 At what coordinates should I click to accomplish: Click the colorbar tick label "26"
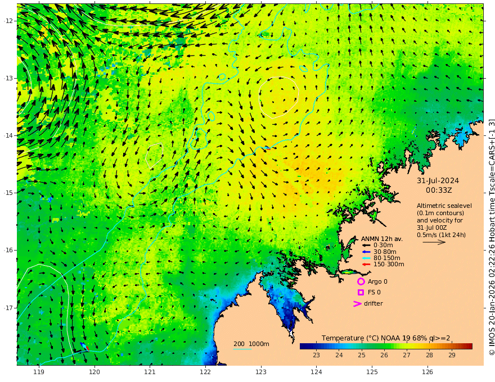[384, 355]
